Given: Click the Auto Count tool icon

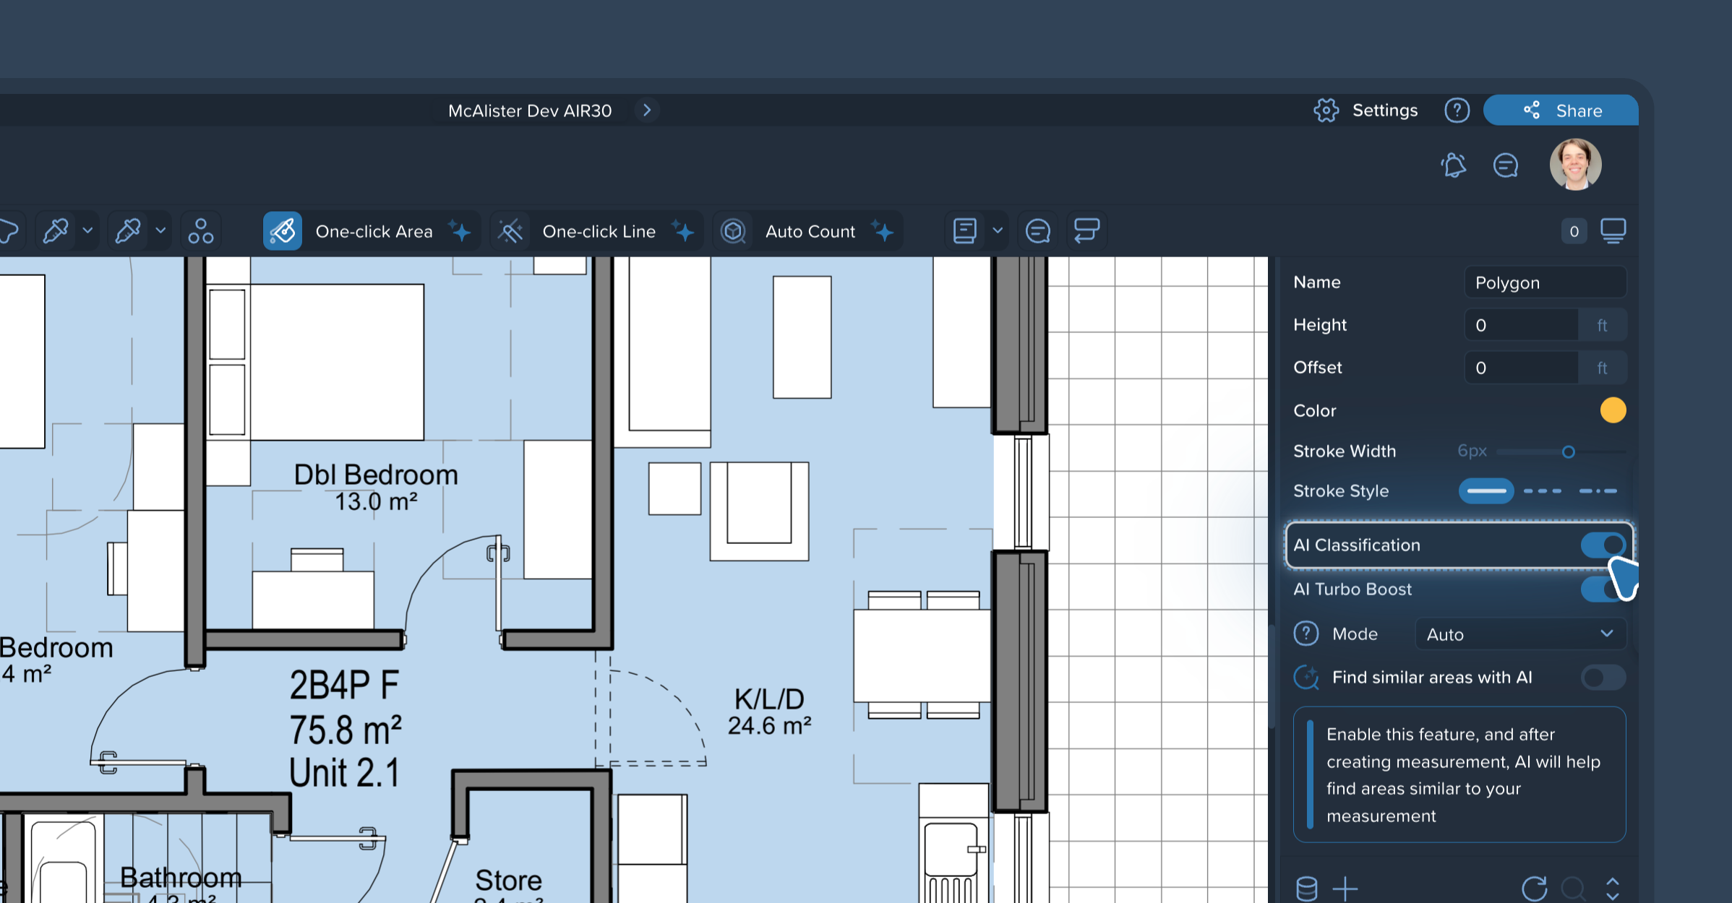Looking at the screenshot, I should [x=733, y=231].
